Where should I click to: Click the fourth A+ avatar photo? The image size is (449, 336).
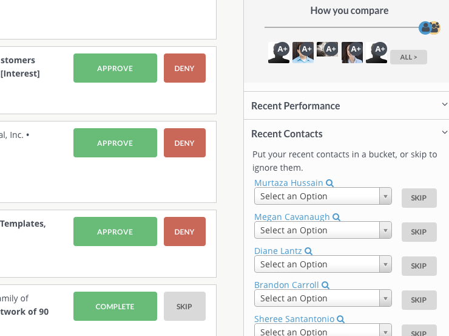(x=352, y=52)
